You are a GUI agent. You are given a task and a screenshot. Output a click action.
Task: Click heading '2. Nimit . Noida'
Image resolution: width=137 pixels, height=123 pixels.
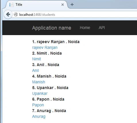pos(47,53)
